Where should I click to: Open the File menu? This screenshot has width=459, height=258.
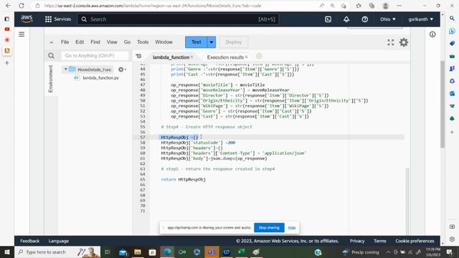pos(65,42)
